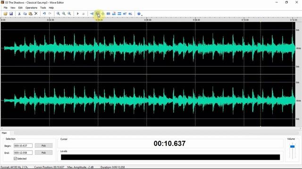Click the second-to-last blue waveform effect icon
The image size is (302, 169).
tap(125, 14)
